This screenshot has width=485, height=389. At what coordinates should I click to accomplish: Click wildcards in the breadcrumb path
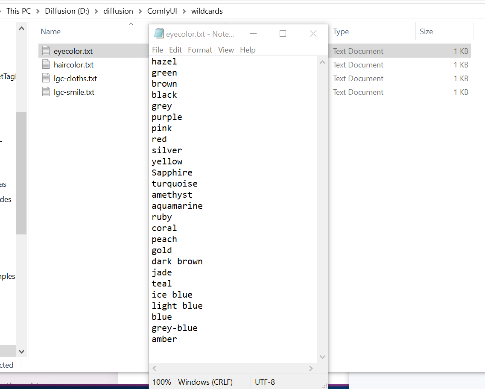pos(207,11)
